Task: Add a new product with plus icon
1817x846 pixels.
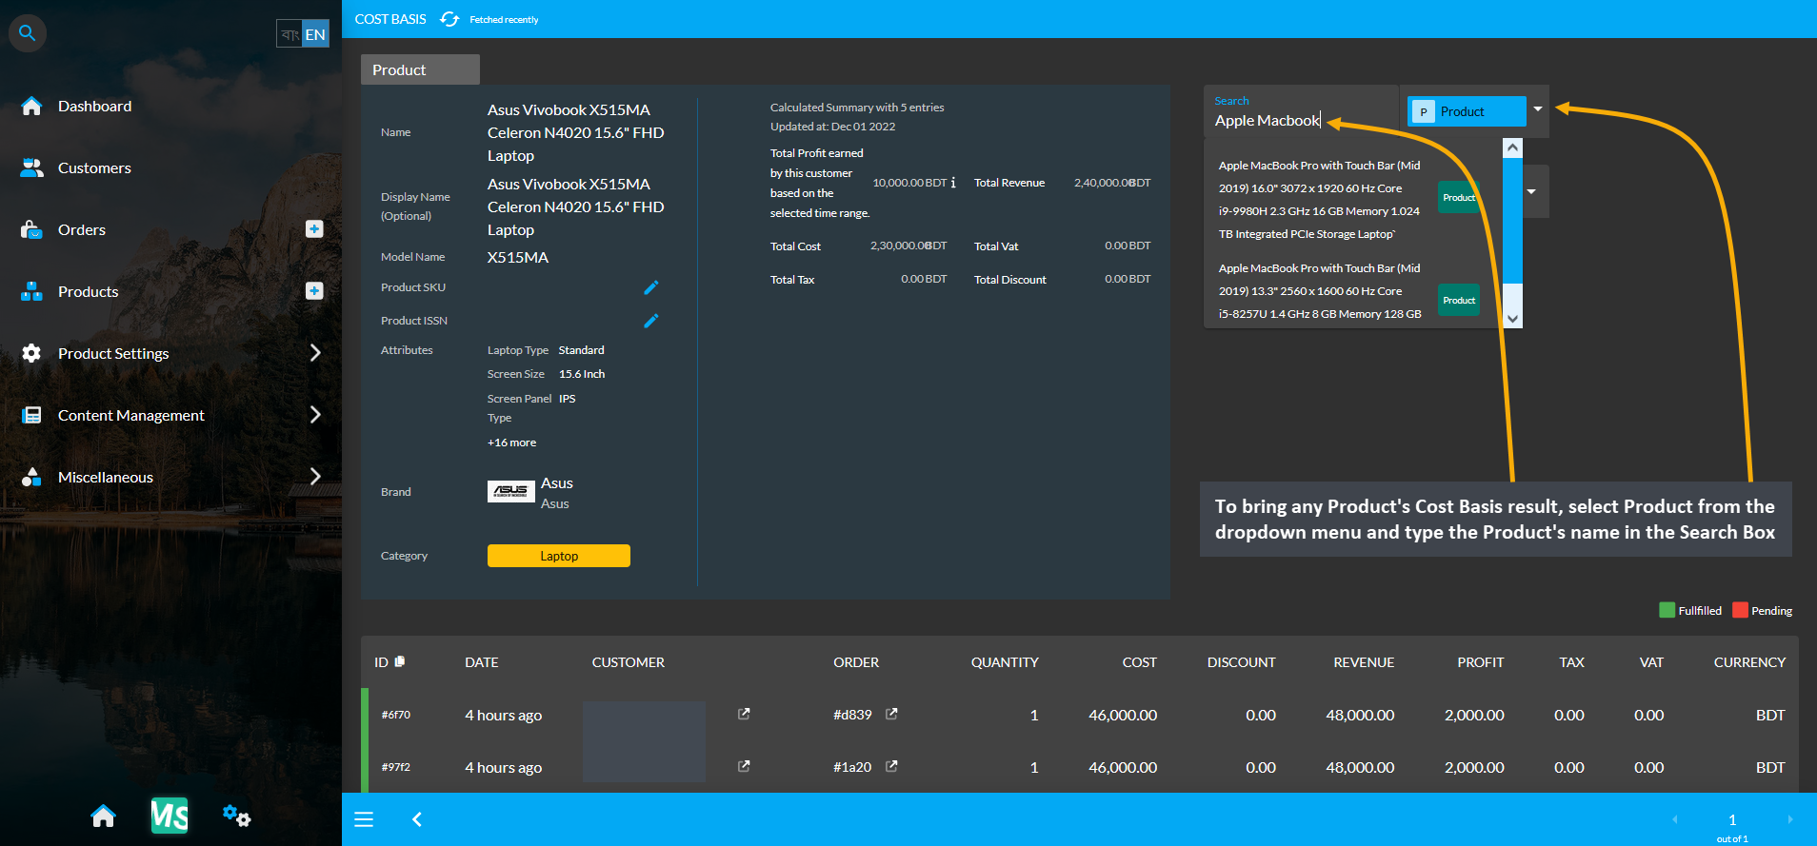Action: click(x=314, y=290)
